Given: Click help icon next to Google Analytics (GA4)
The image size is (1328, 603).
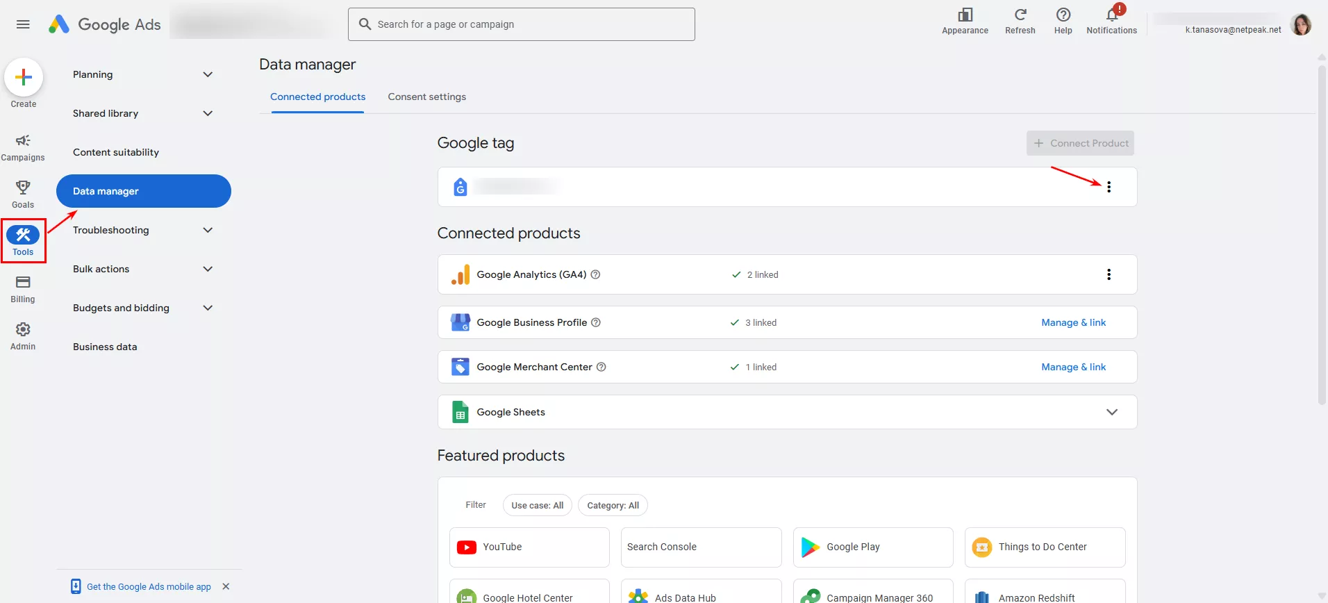Looking at the screenshot, I should (595, 274).
